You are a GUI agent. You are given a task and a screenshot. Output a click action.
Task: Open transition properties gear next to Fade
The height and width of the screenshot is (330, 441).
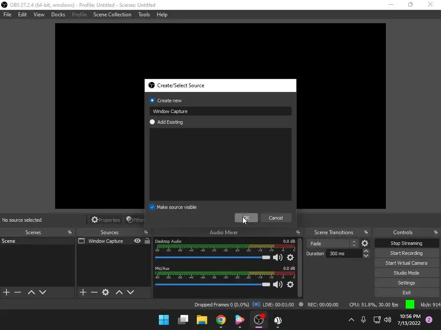tap(365, 243)
